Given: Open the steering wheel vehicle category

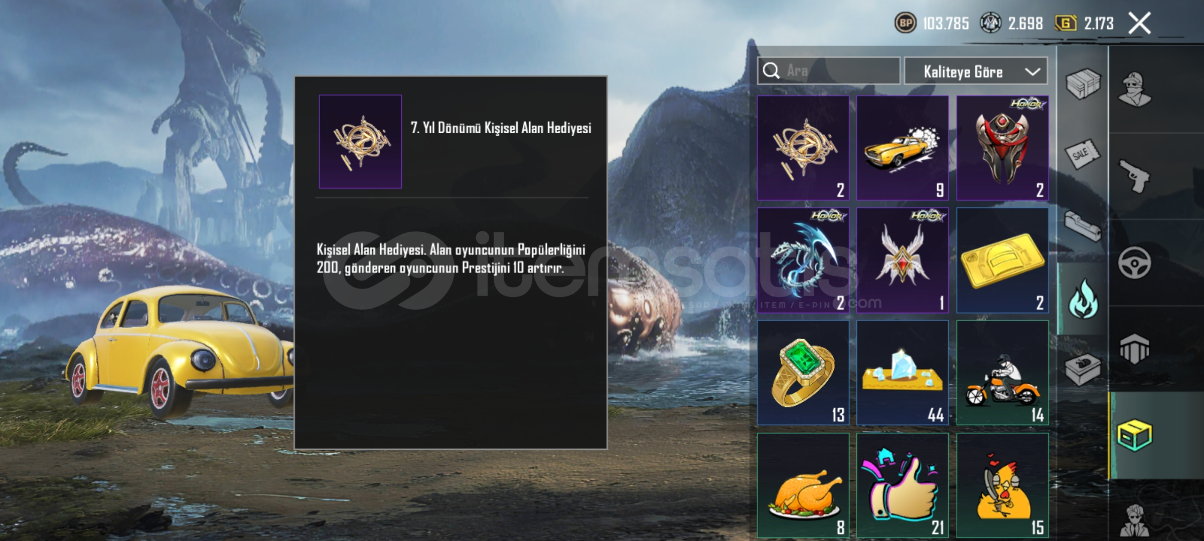Looking at the screenshot, I should [x=1134, y=262].
